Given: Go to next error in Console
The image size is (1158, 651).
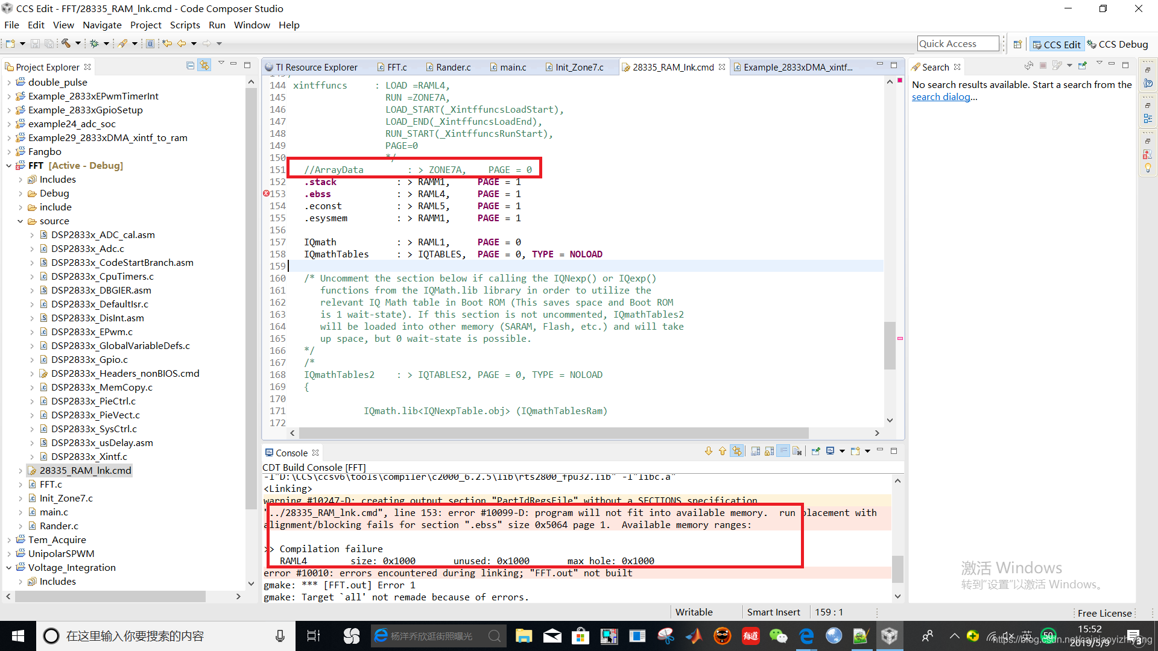Looking at the screenshot, I should [x=709, y=451].
